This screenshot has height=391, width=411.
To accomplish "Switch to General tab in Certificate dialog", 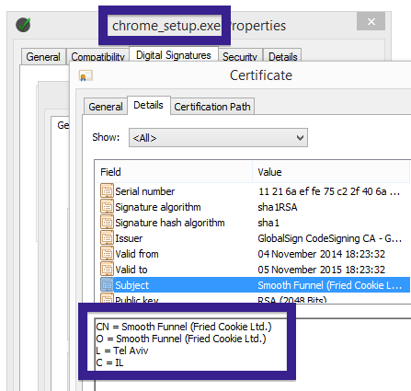I will [106, 107].
